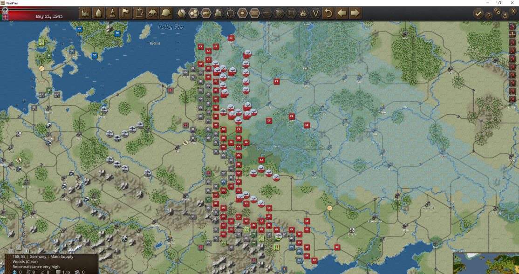Click the Woods (Clear) terrain text
The image size is (519, 274).
click(25, 262)
